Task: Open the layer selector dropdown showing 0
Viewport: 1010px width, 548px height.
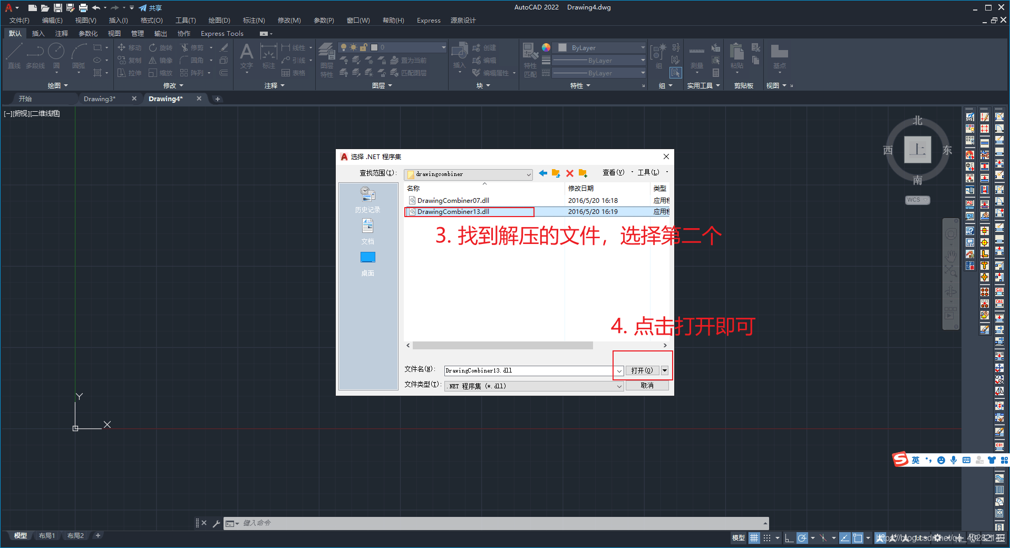Action: pyautogui.click(x=392, y=47)
